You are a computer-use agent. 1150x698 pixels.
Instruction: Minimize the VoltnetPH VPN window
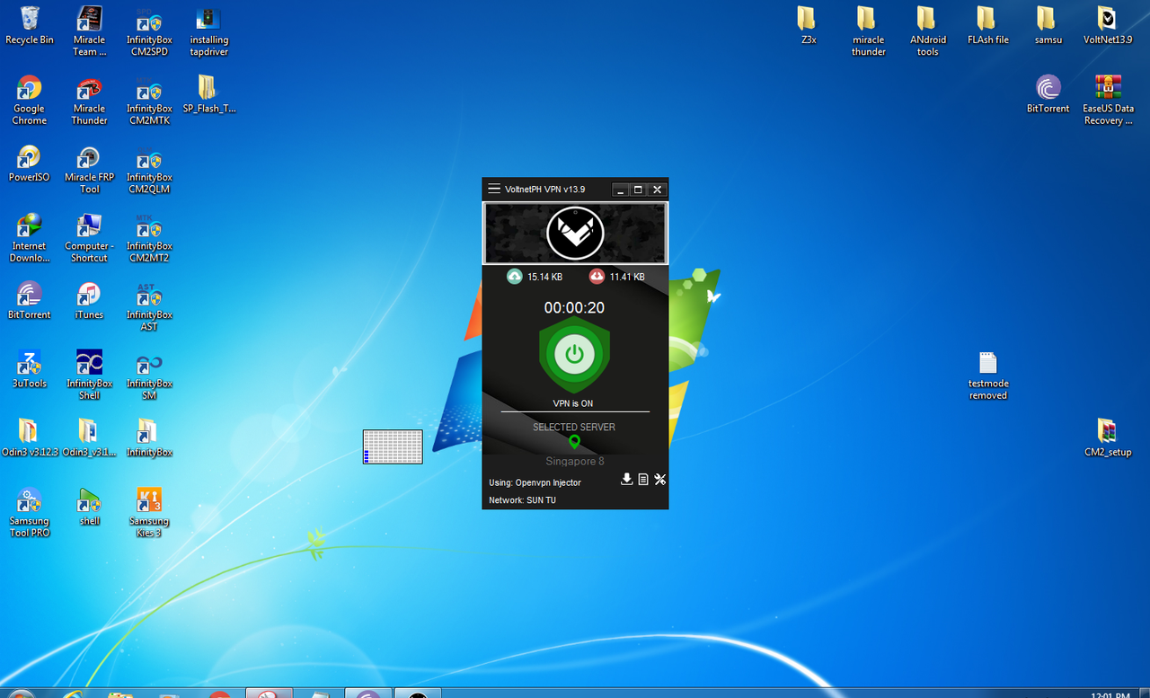pyautogui.click(x=620, y=190)
